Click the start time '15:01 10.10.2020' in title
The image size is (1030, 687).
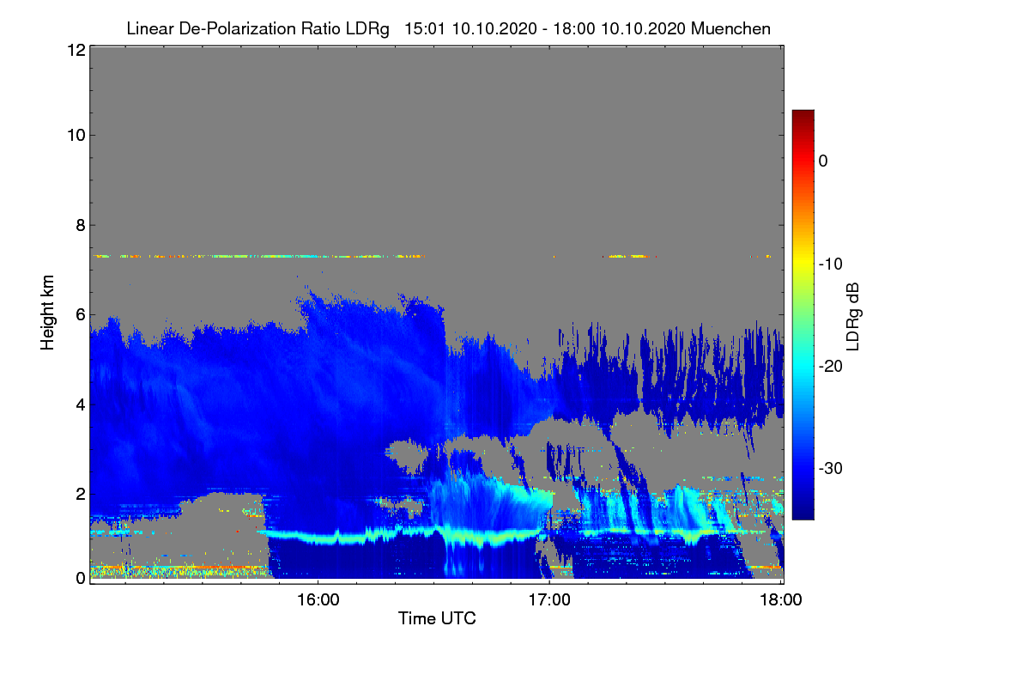pos(473,28)
